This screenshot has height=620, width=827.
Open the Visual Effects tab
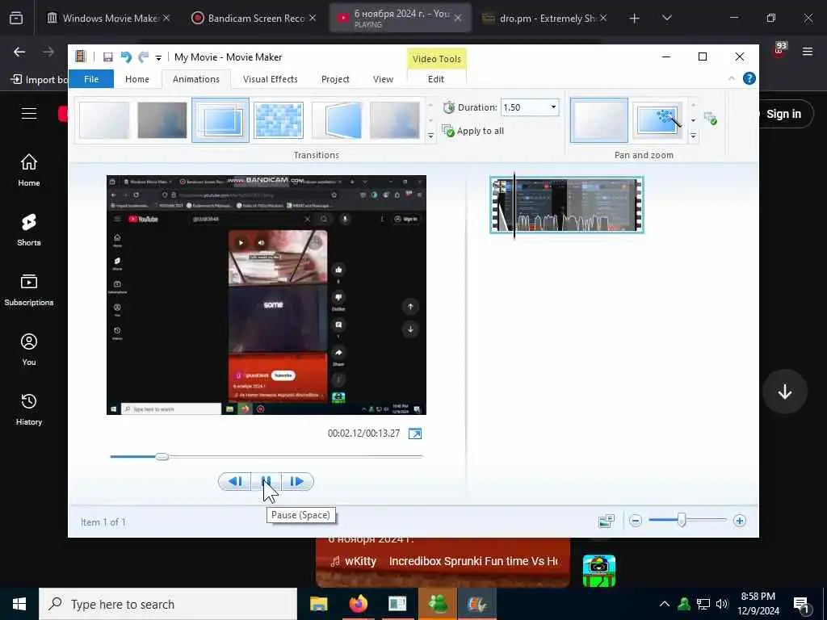[x=271, y=79]
